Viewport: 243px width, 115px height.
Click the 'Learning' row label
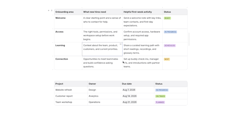60,45
